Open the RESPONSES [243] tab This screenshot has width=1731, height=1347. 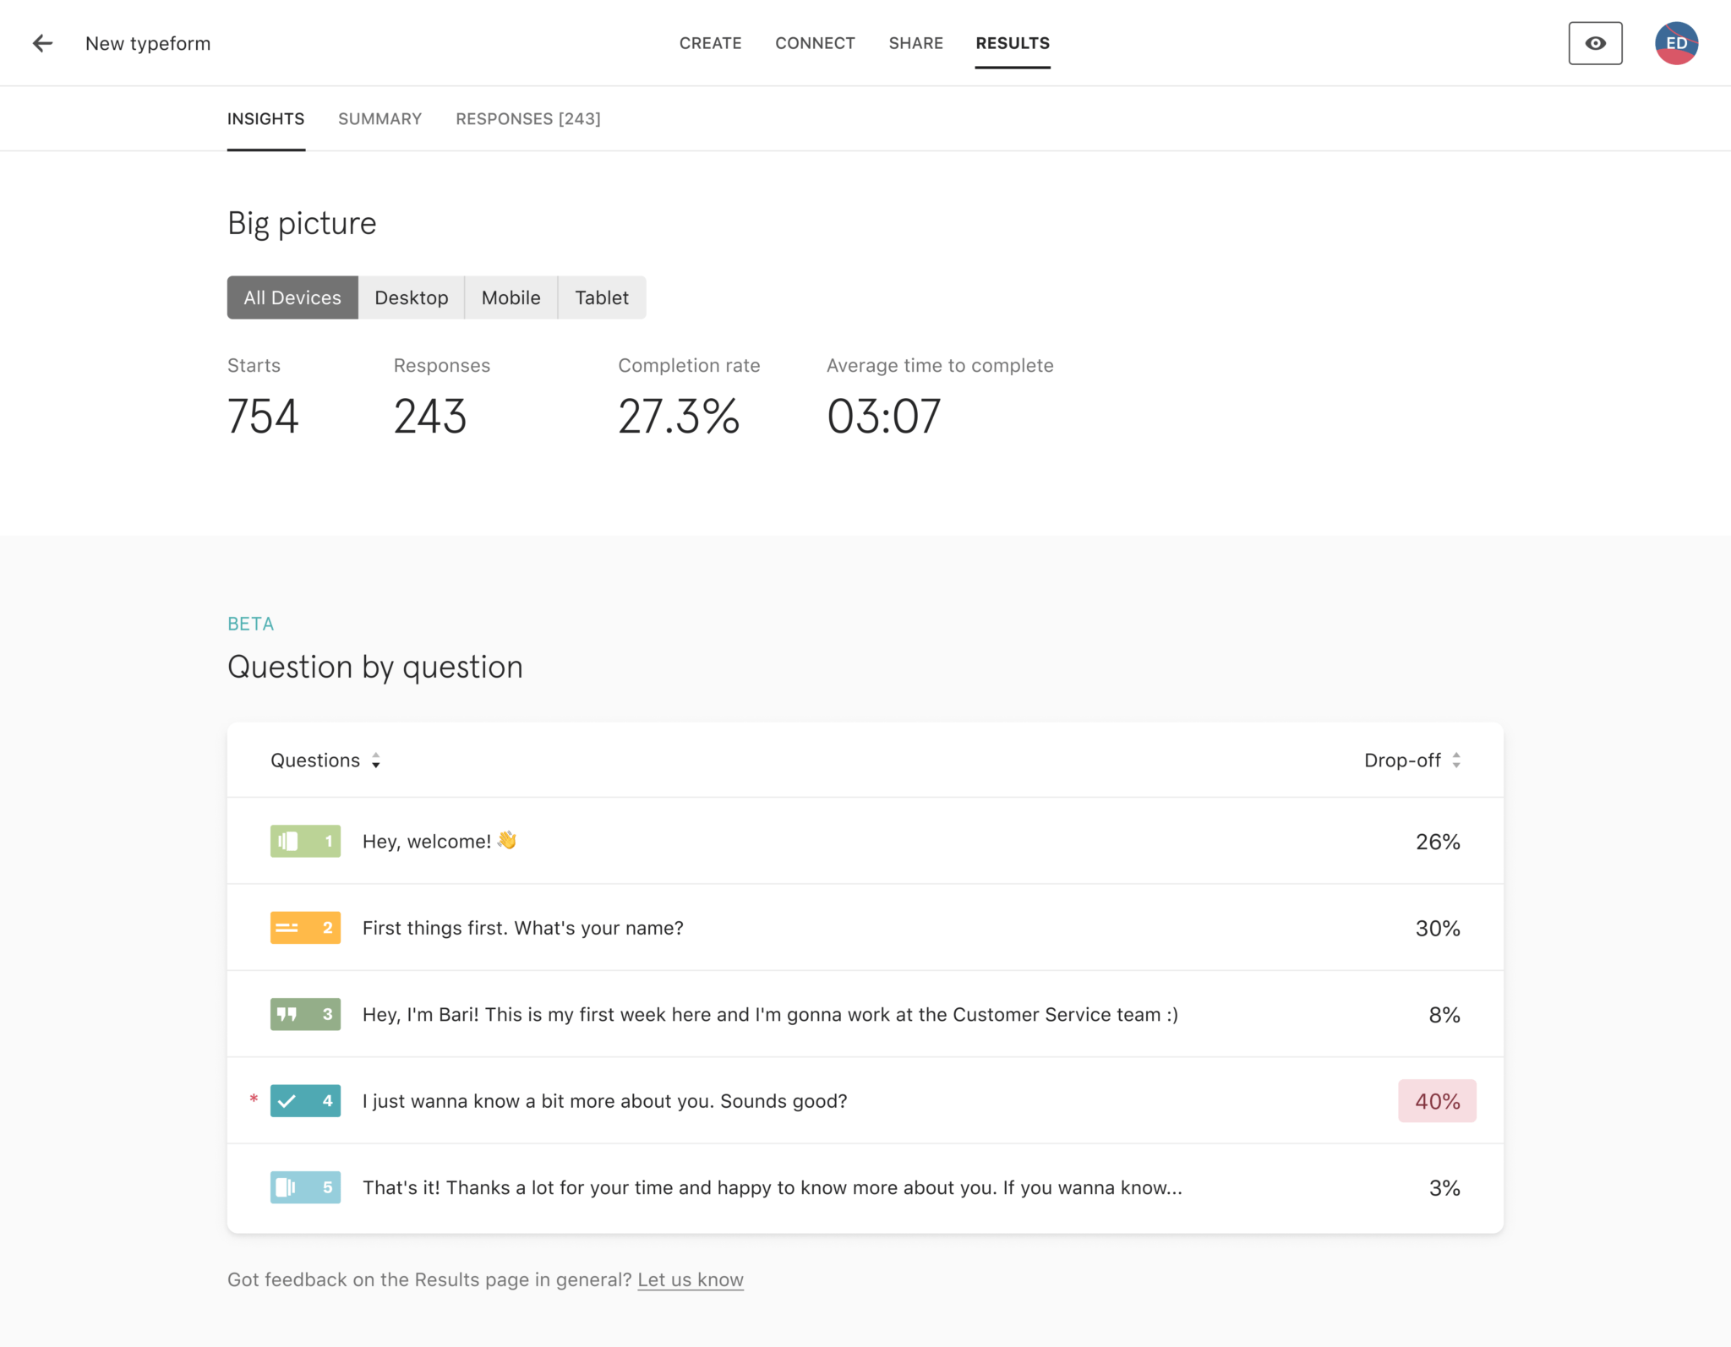coord(527,118)
